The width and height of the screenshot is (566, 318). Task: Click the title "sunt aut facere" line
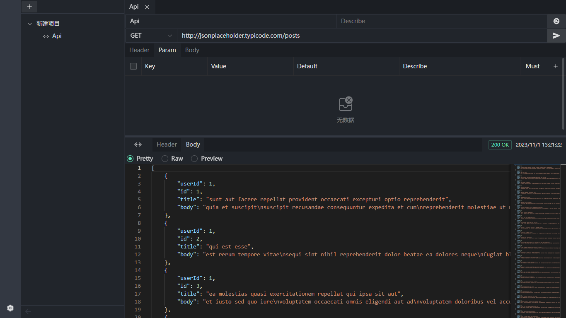tap(314, 200)
